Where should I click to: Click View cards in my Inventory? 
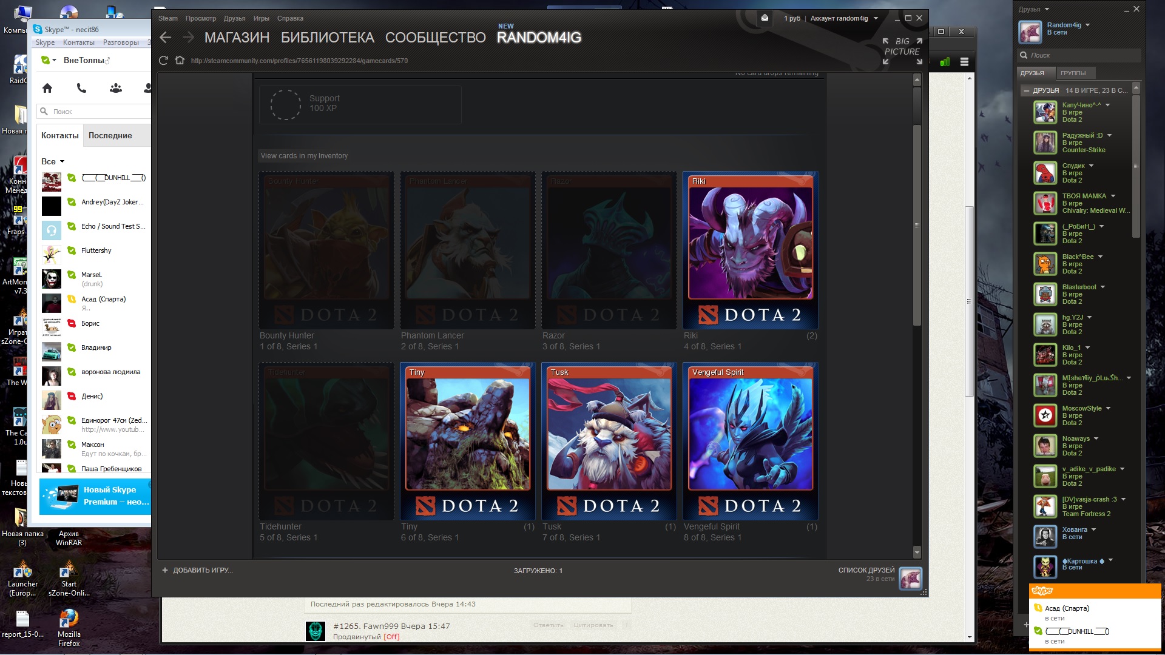[x=304, y=156]
